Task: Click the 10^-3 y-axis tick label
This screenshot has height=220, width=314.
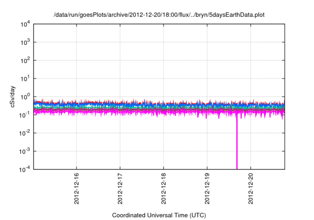Action: (25, 151)
